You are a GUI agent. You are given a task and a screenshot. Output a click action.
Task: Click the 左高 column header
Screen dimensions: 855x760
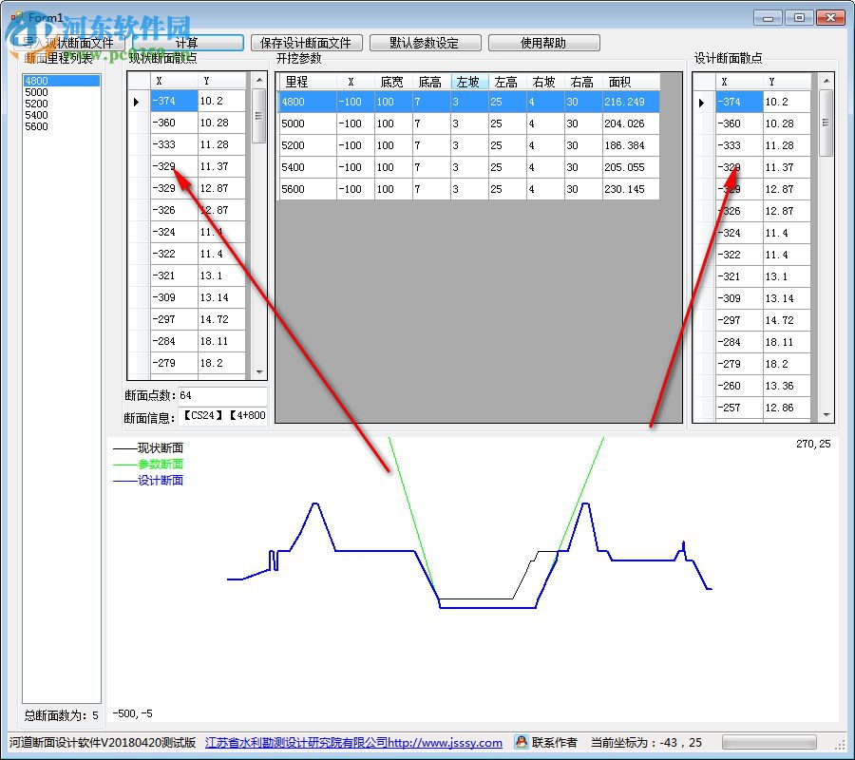(x=507, y=82)
